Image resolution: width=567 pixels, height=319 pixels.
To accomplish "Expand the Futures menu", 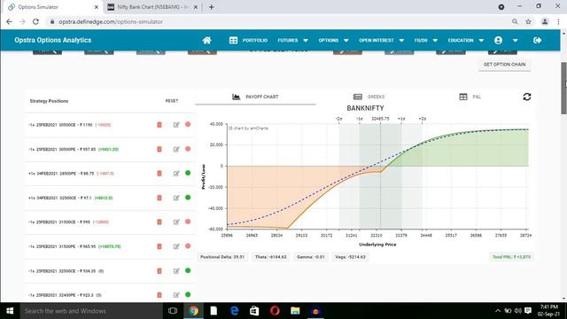I will 293,40.
